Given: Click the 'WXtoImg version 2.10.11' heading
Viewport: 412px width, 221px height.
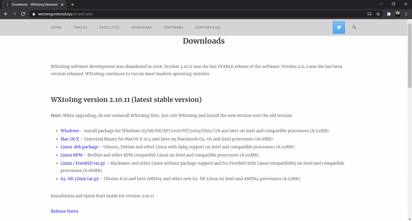Looking at the screenshot, I should (126, 100).
